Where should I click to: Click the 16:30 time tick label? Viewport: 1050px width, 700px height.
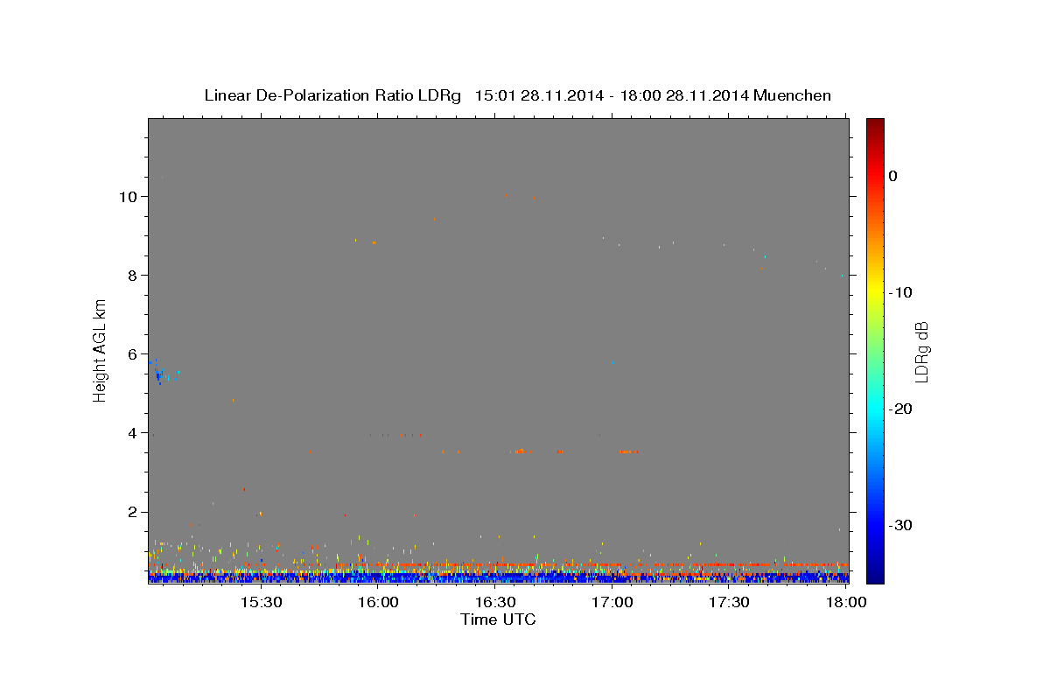point(495,603)
